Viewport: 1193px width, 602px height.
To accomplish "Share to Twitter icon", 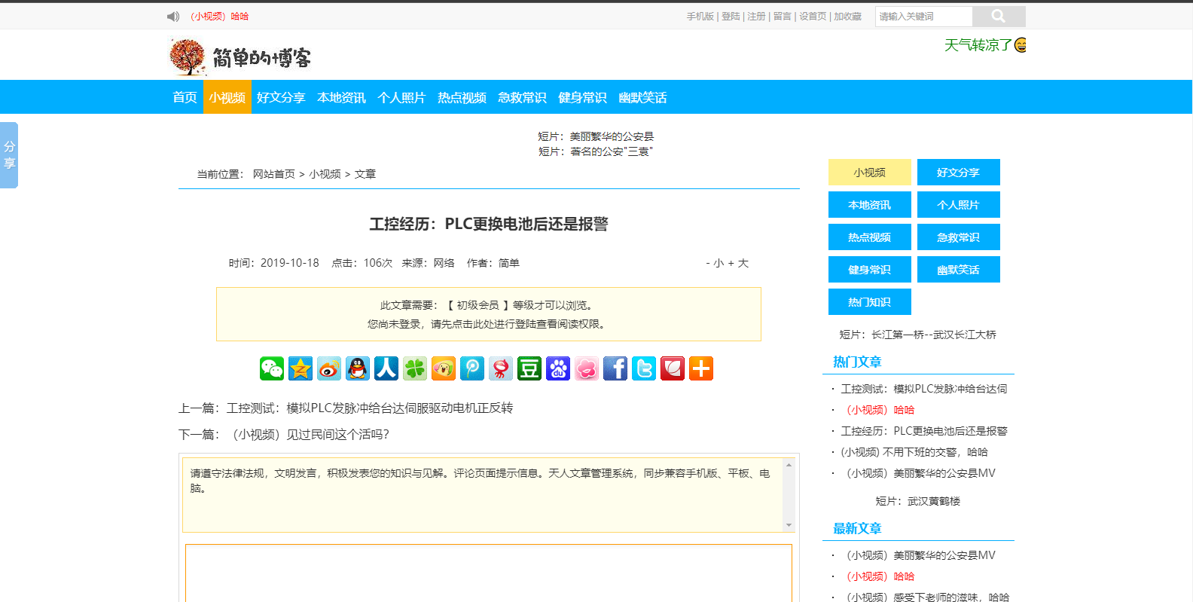I will point(644,368).
